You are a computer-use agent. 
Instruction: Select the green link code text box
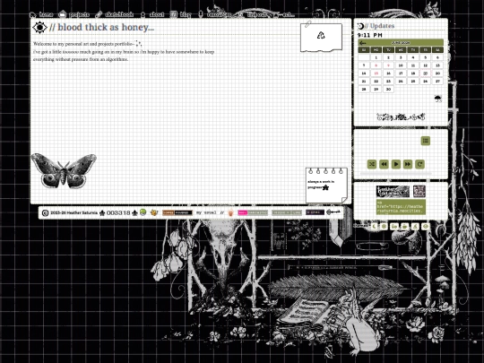401,207
